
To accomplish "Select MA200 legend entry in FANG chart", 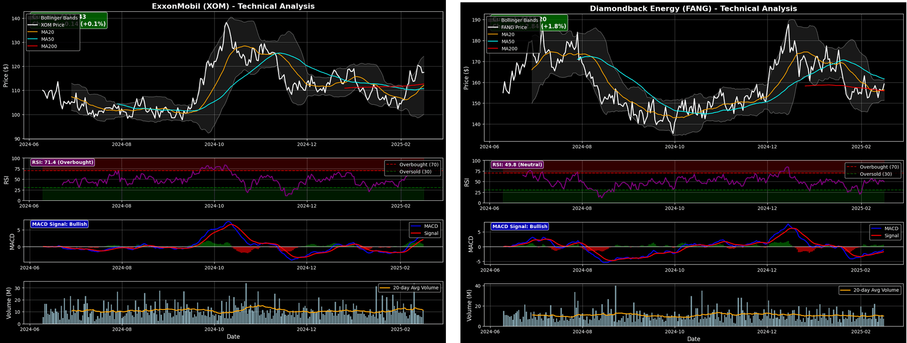I will (509, 49).
